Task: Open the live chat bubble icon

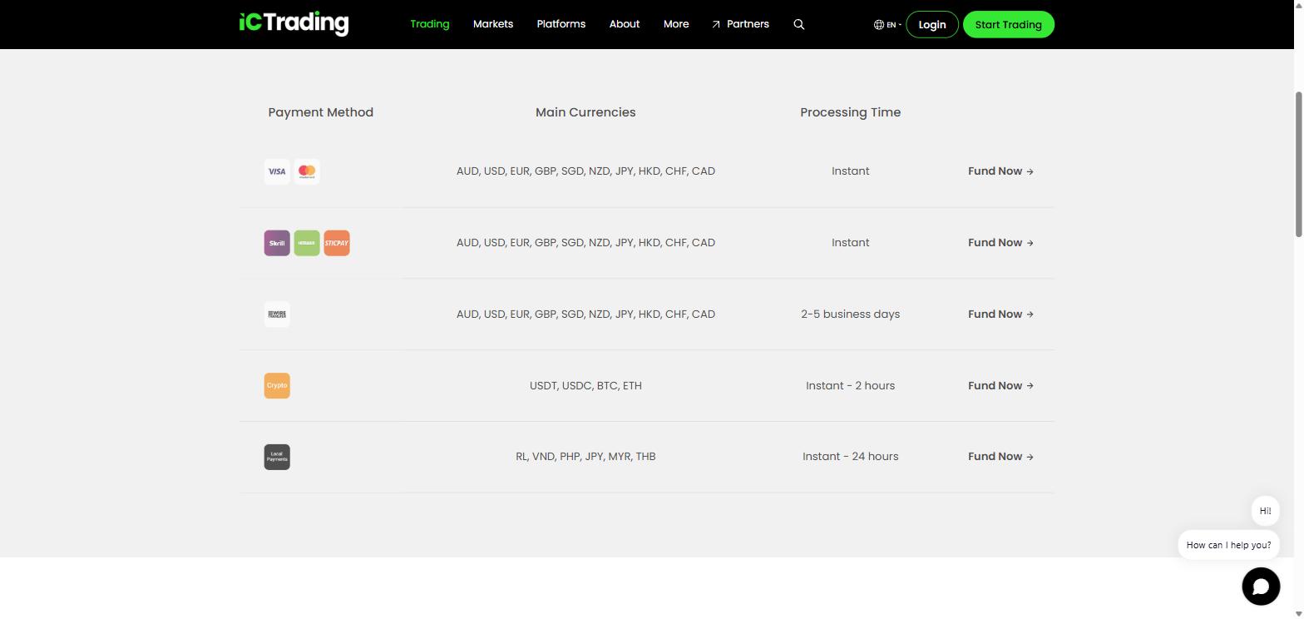Action: (x=1261, y=586)
